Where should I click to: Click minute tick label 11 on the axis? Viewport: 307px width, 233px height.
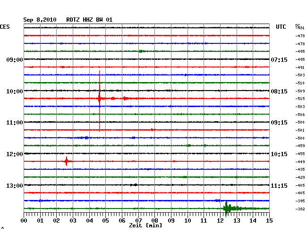tap(204, 221)
